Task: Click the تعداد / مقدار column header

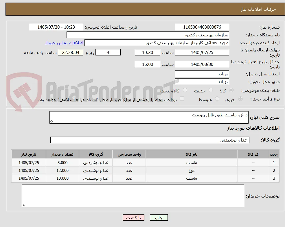Action: point(62,154)
